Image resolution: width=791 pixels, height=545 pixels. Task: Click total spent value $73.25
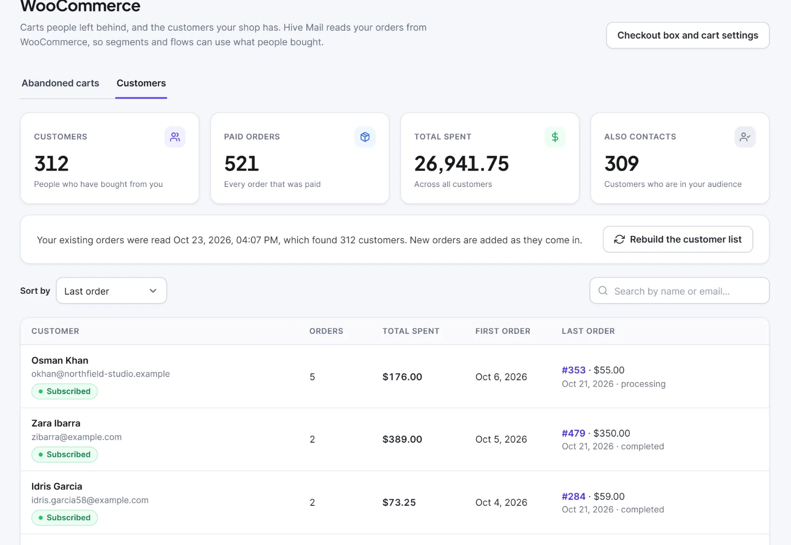pyautogui.click(x=399, y=502)
